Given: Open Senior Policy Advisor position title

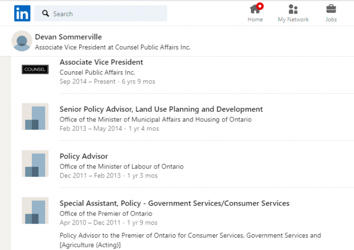Looking at the screenshot, I should pyautogui.click(x=161, y=109).
